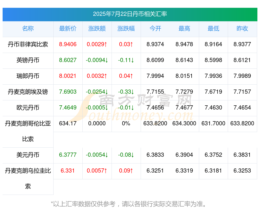Viewport: 260px width, 212px height.
Task: Click the 最低 column header
Action: (x=213, y=29)
